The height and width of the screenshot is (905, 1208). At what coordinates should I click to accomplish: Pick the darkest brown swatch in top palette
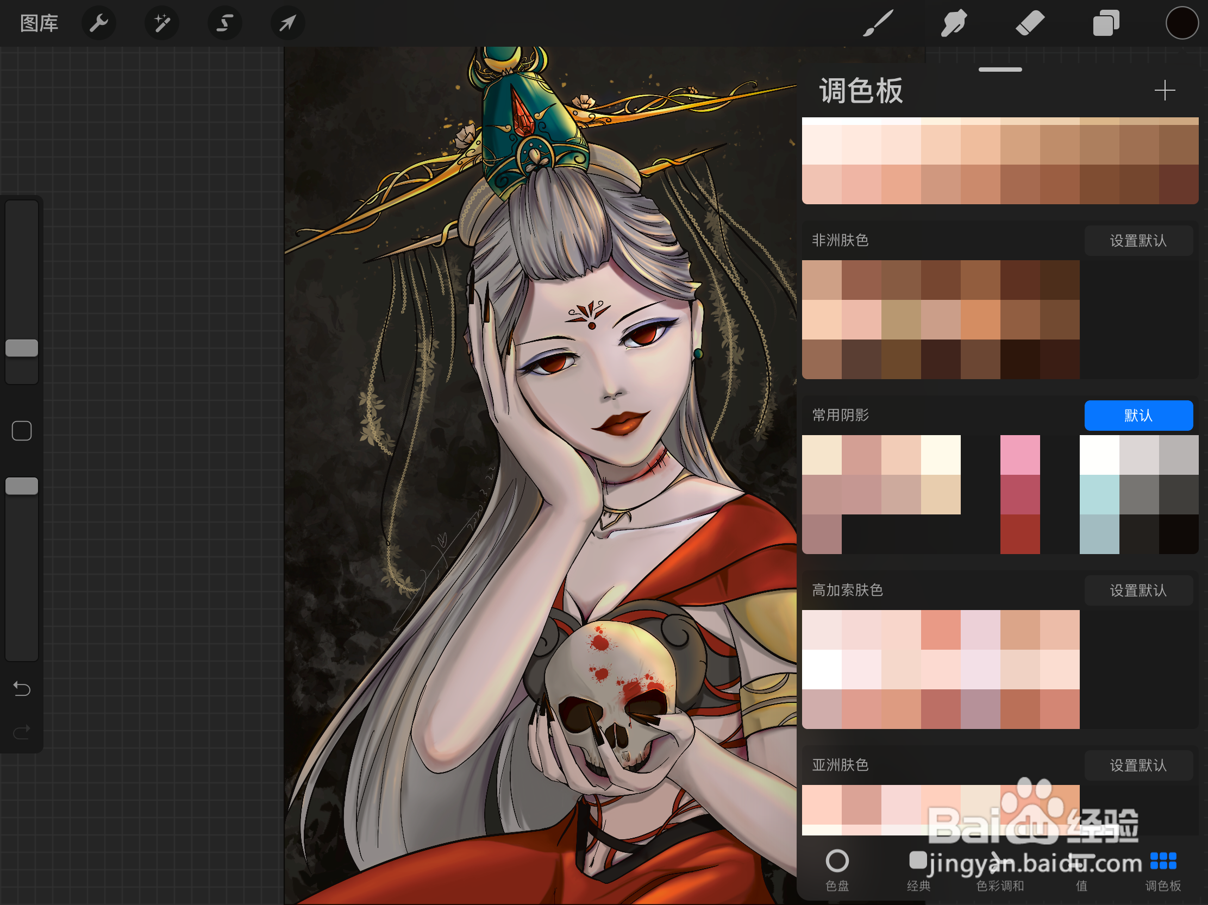pos(1179,184)
